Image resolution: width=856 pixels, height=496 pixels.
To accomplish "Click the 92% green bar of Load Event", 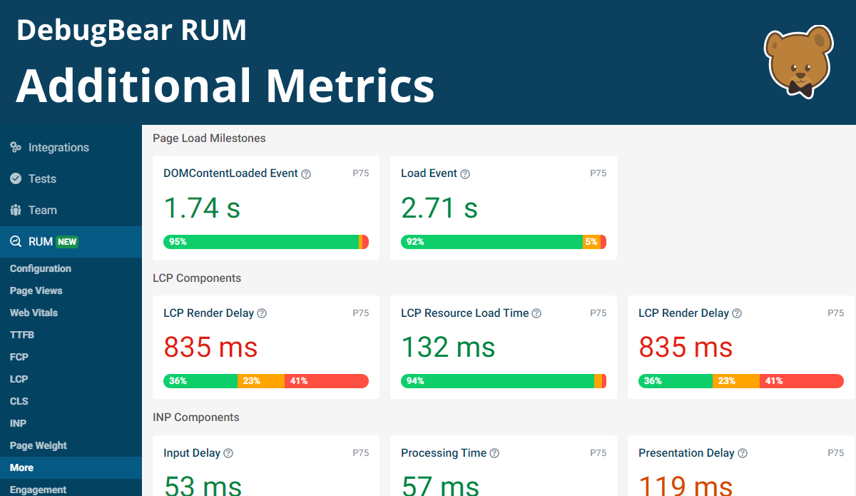I will tap(491, 242).
